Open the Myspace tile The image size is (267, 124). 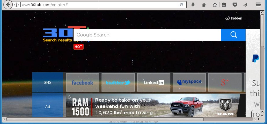coord(189,82)
